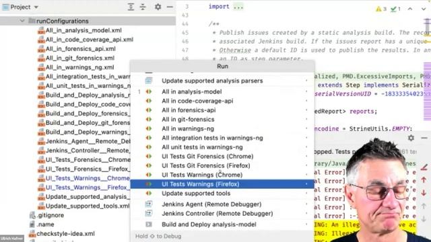Click remote debug icon beside Jenkins Controller
431x242 pixels.
click(x=149, y=214)
